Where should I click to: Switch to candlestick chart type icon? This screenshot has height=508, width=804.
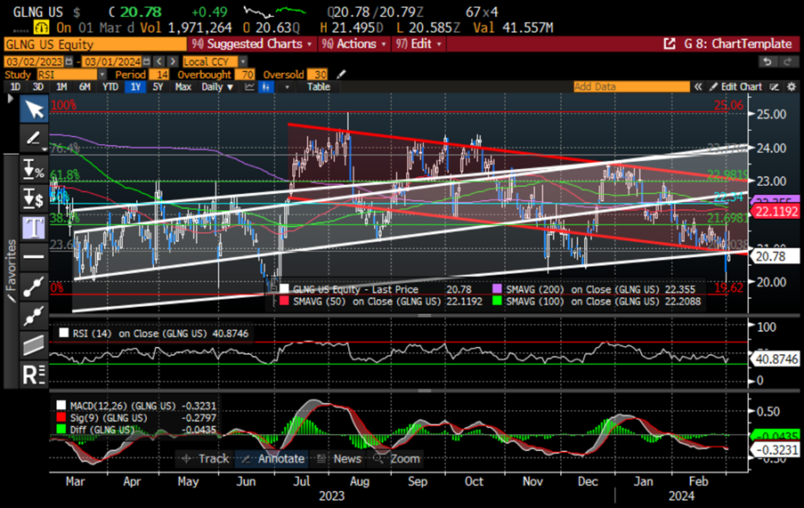(x=265, y=87)
